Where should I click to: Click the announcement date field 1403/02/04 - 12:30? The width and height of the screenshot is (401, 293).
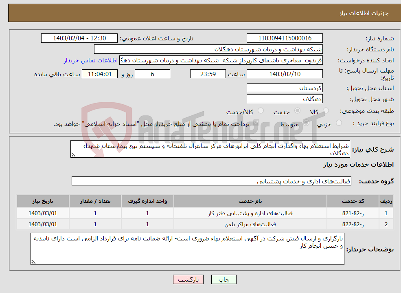[x=79, y=38]
